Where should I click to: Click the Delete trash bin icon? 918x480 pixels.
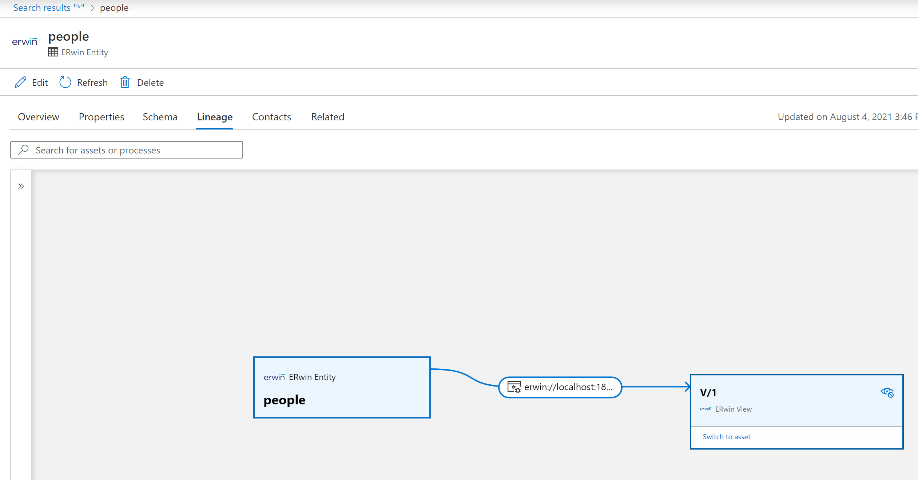click(x=124, y=82)
